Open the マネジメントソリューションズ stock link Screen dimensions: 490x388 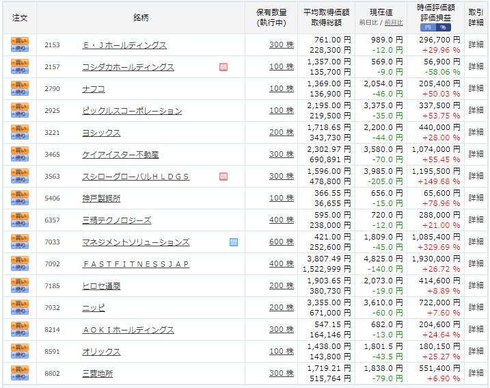135,242
